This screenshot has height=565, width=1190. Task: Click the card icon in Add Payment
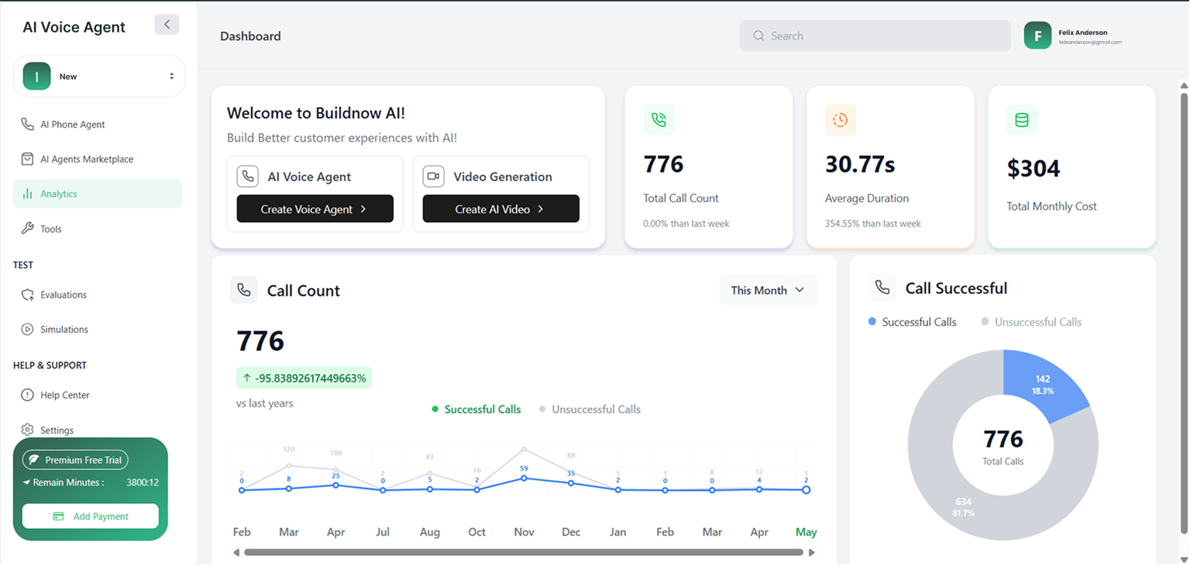[x=58, y=516]
